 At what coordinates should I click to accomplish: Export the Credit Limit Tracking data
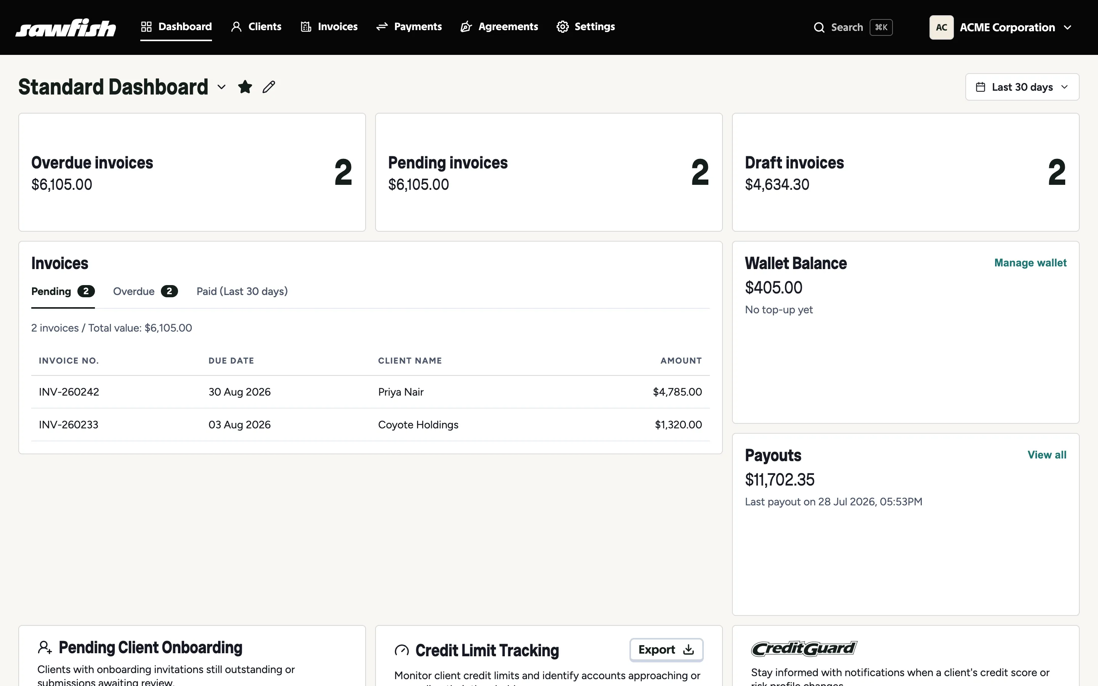click(666, 650)
